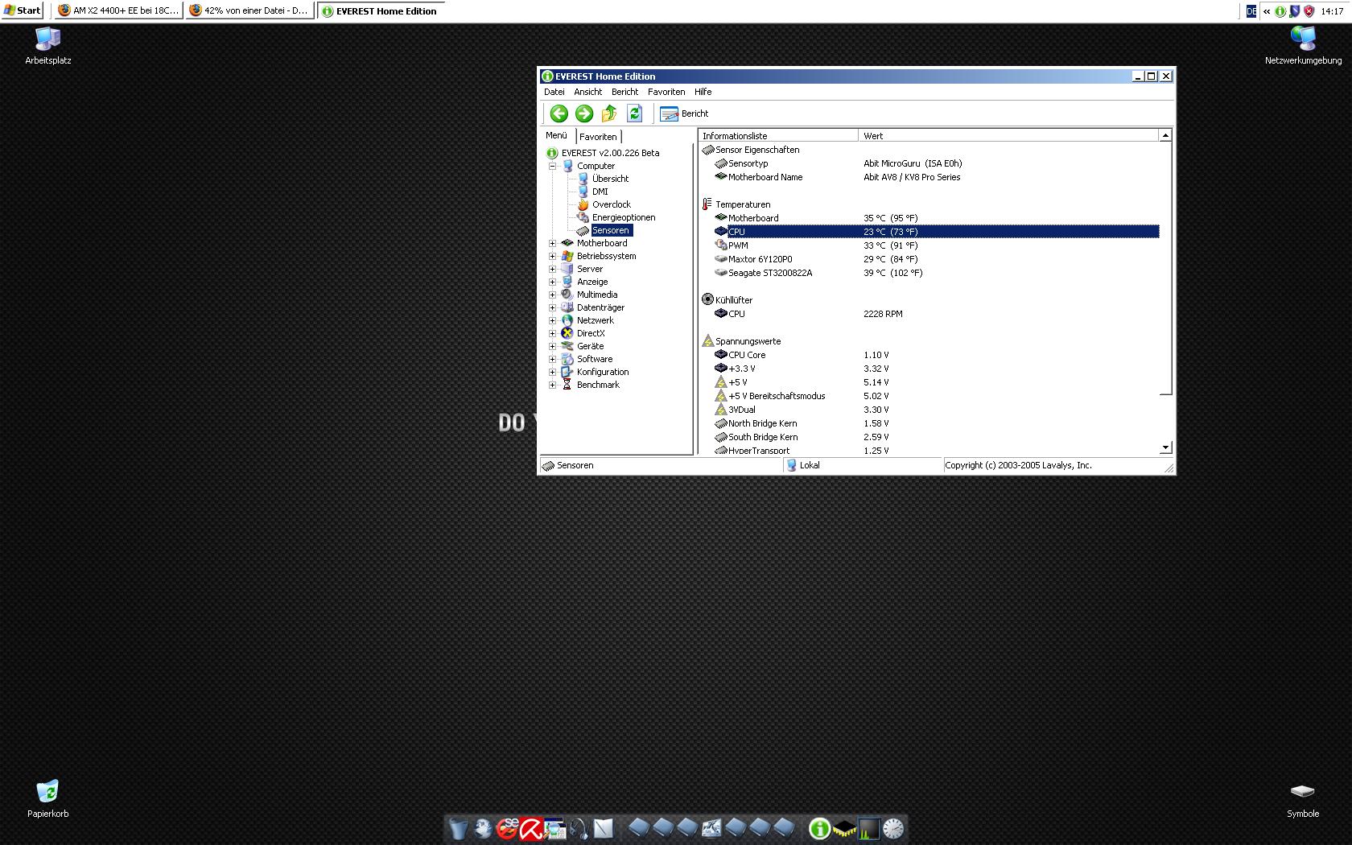Expand the Motherboard tree node

[553, 243]
